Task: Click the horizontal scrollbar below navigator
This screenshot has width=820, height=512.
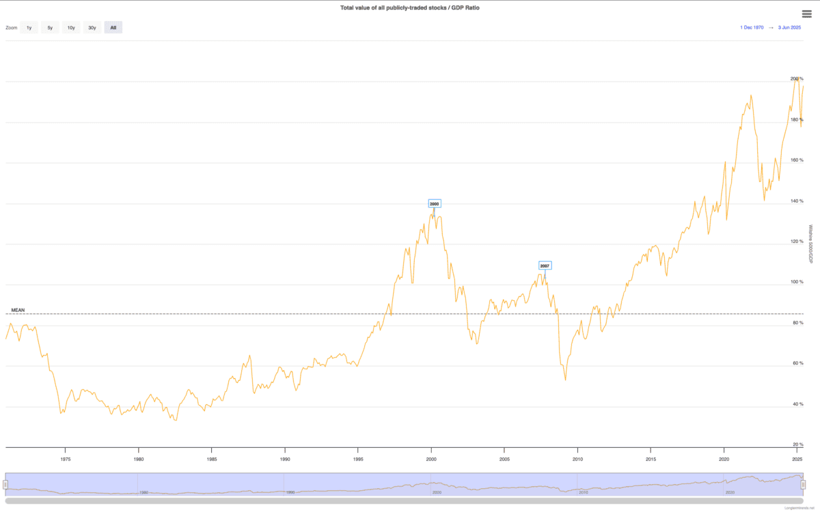Action: click(403, 501)
